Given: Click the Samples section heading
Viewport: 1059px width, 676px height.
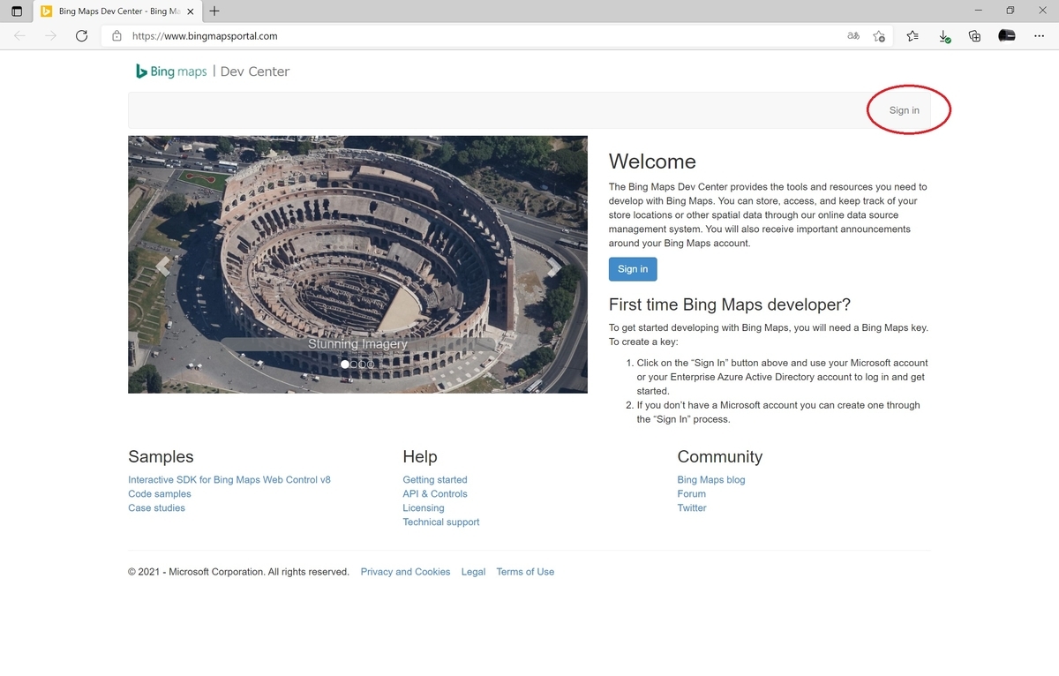Looking at the screenshot, I should click(x=161, y=457).
